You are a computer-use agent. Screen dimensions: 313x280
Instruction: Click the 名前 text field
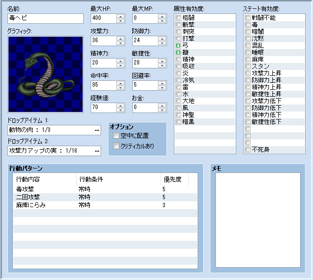[46, 18]
